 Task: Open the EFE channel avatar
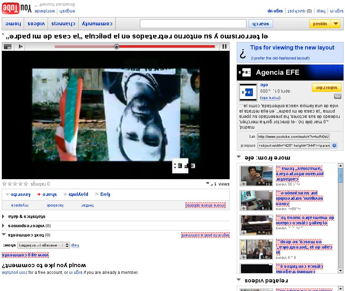[x=248, y=92]
